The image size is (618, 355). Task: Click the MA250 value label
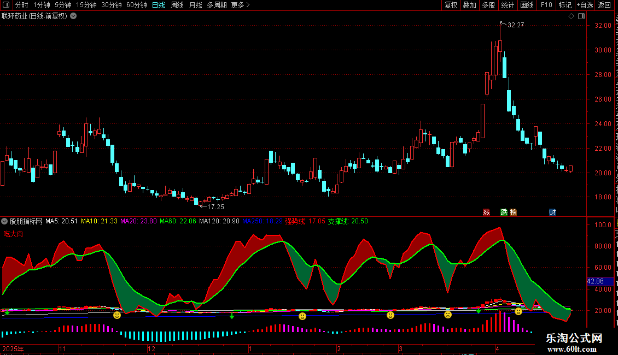click(262, 221)
